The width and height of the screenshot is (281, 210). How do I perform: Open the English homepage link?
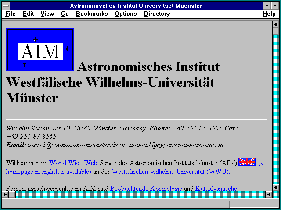pos(49,171)
